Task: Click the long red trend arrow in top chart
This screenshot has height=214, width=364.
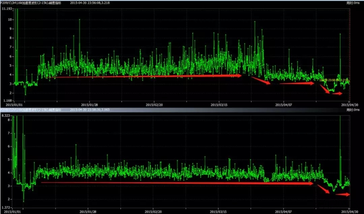Action: pos(145,76)
